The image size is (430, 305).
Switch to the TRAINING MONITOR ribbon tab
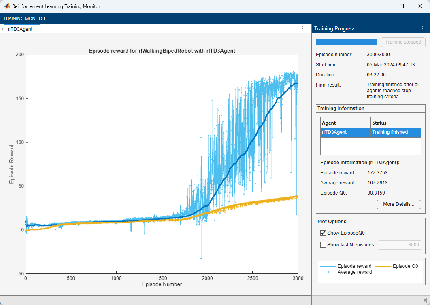pyautogui.click(x=24, y=19)
